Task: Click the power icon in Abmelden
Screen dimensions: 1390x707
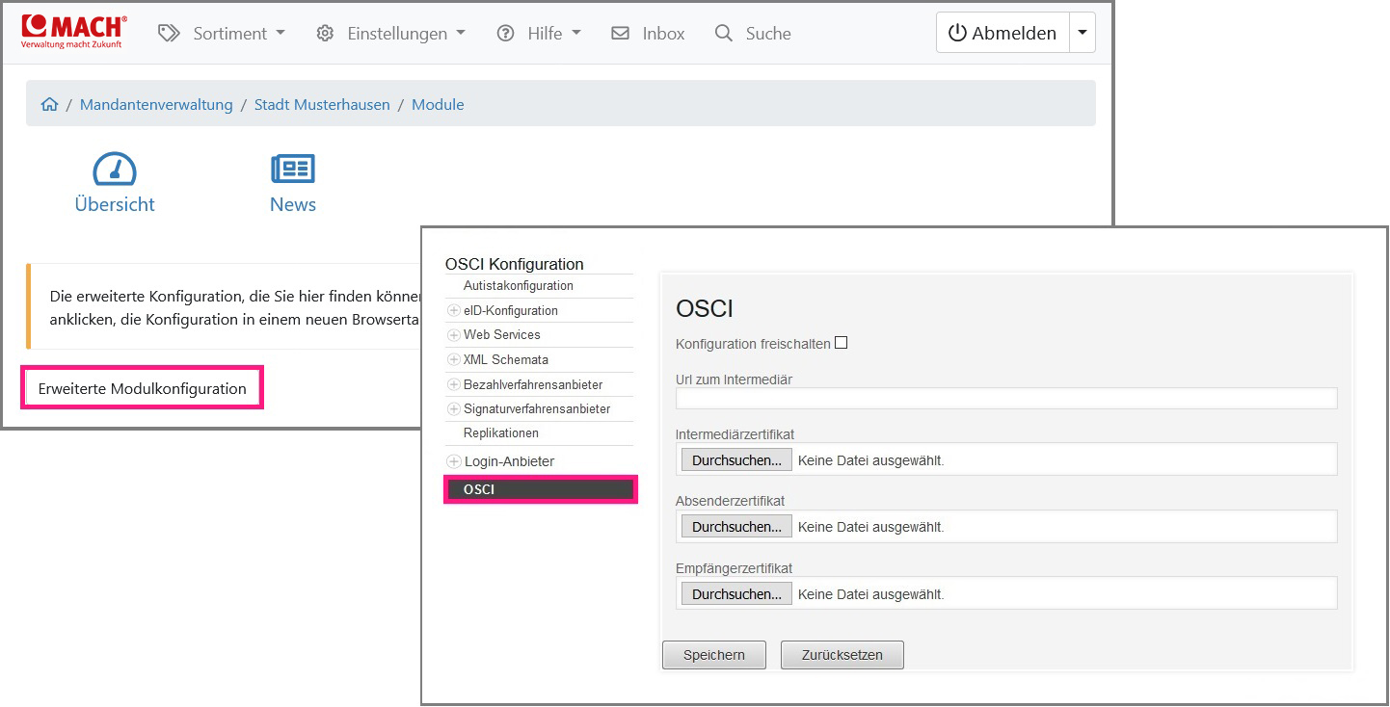Action: (957, 33)
